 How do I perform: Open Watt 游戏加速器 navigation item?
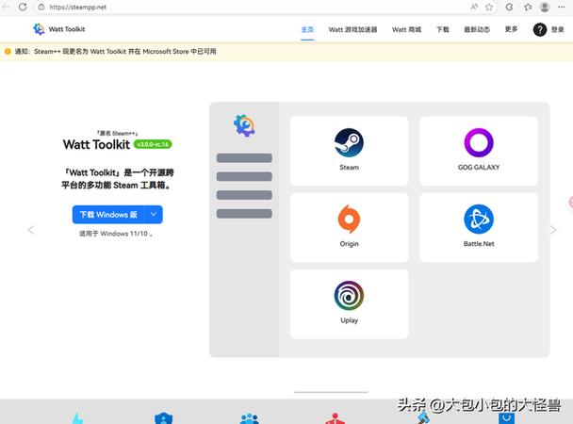352,29
